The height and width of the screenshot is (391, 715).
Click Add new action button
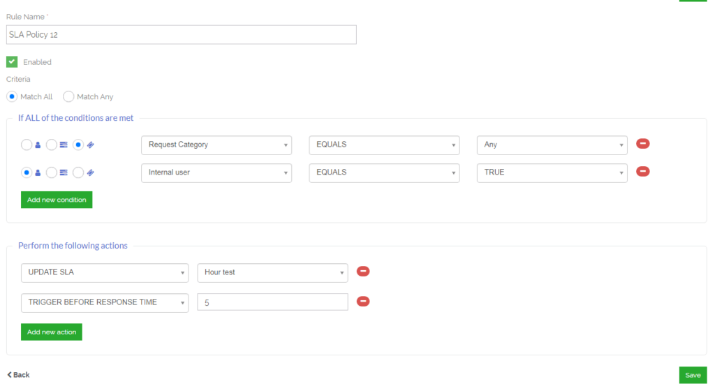[52, 332]
